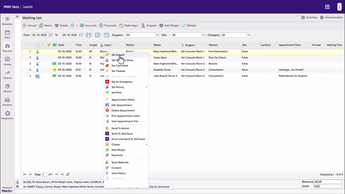Open the To date calendar picker
345x194 pixels.
point(81,35)
